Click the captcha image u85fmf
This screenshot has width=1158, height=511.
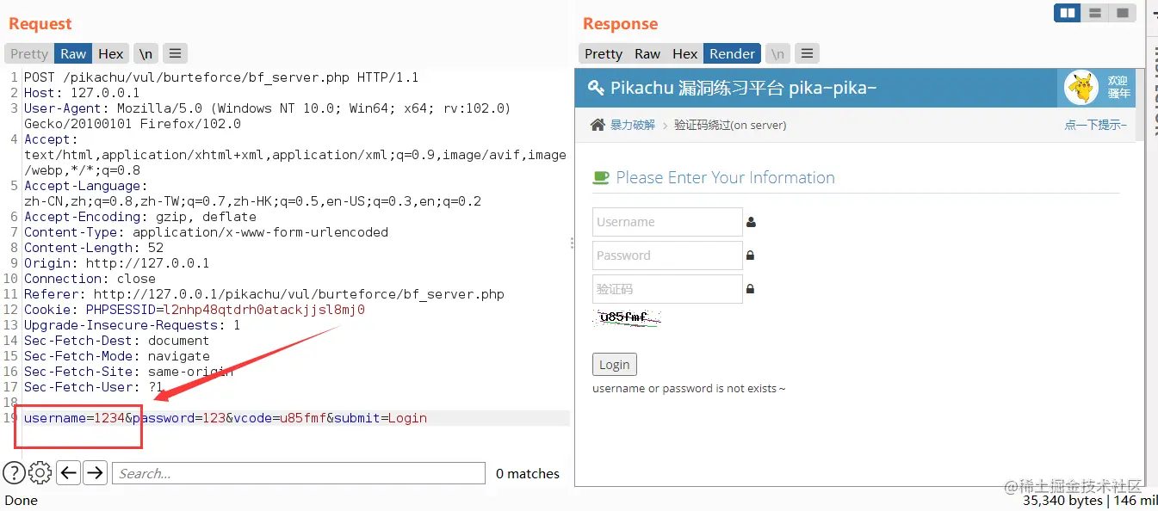pyautogui.click(x=627, y=317)
